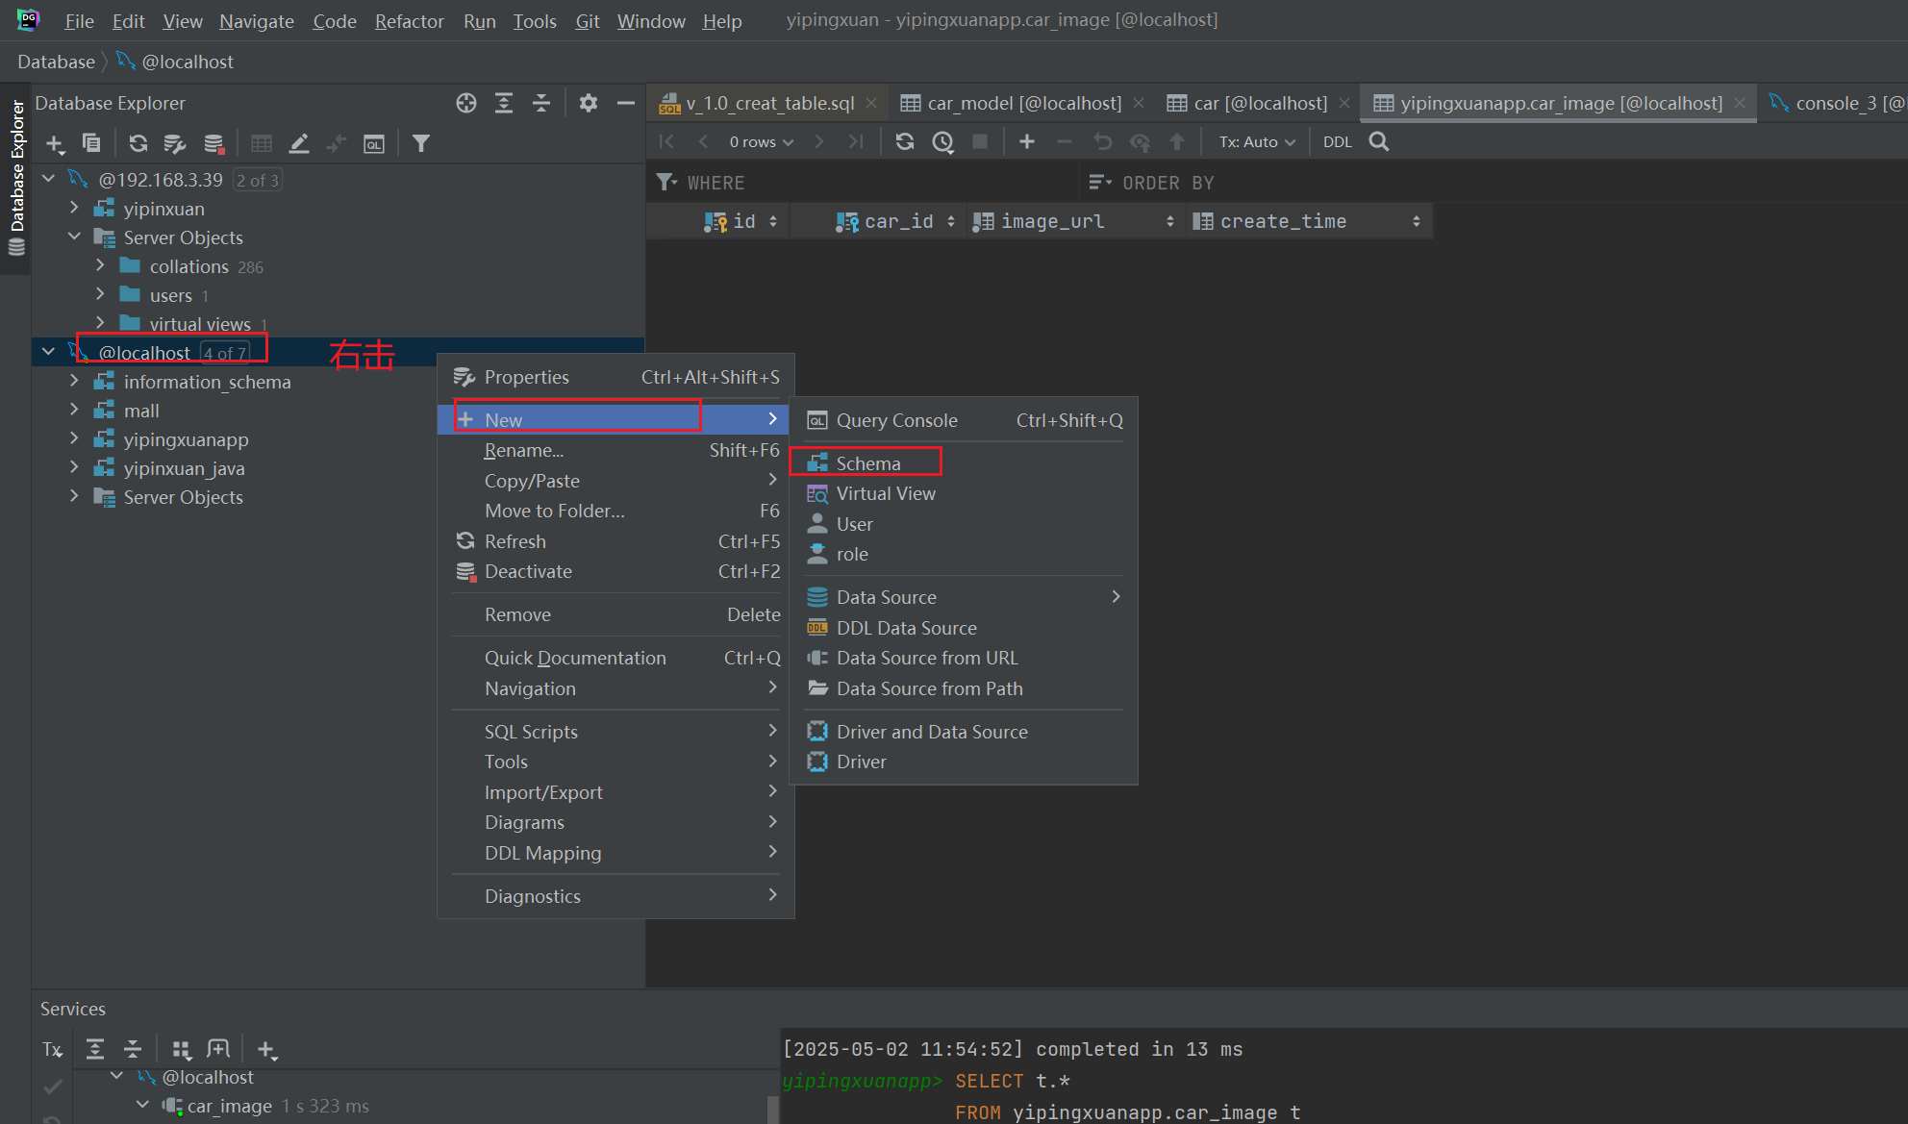The image size is (1908, 1124).
Task: Select Schema from the New submenu
Action: (x=867, y=463)
